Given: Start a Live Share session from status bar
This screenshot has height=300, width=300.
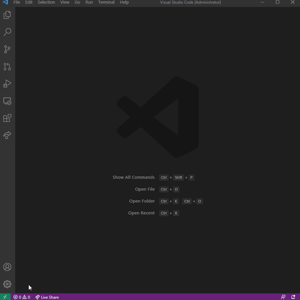Looking at the screenshot, I should (47, 297).
